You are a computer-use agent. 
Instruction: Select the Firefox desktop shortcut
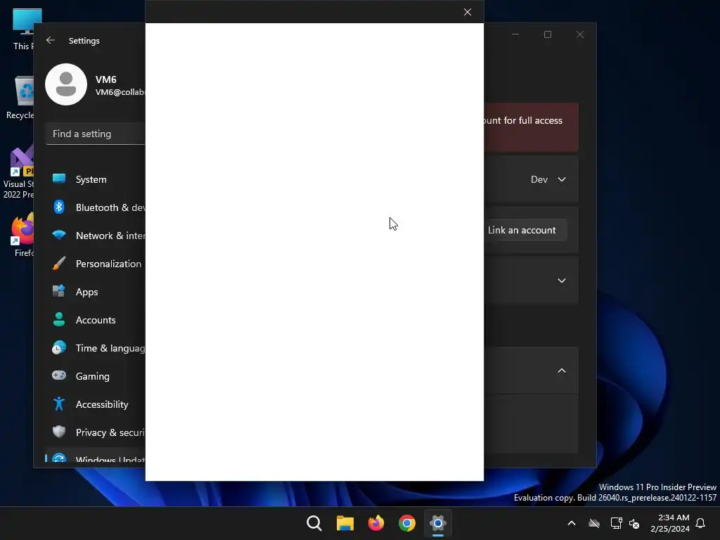(22, 234)
